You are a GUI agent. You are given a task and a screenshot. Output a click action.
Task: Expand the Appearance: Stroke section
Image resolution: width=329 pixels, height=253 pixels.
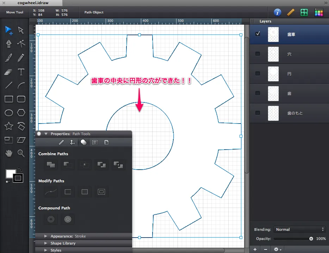(46, 236)
